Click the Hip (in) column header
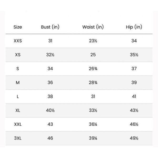Image resolution: width=158 pixels, height=158 pixels. (x=134, y=27)
